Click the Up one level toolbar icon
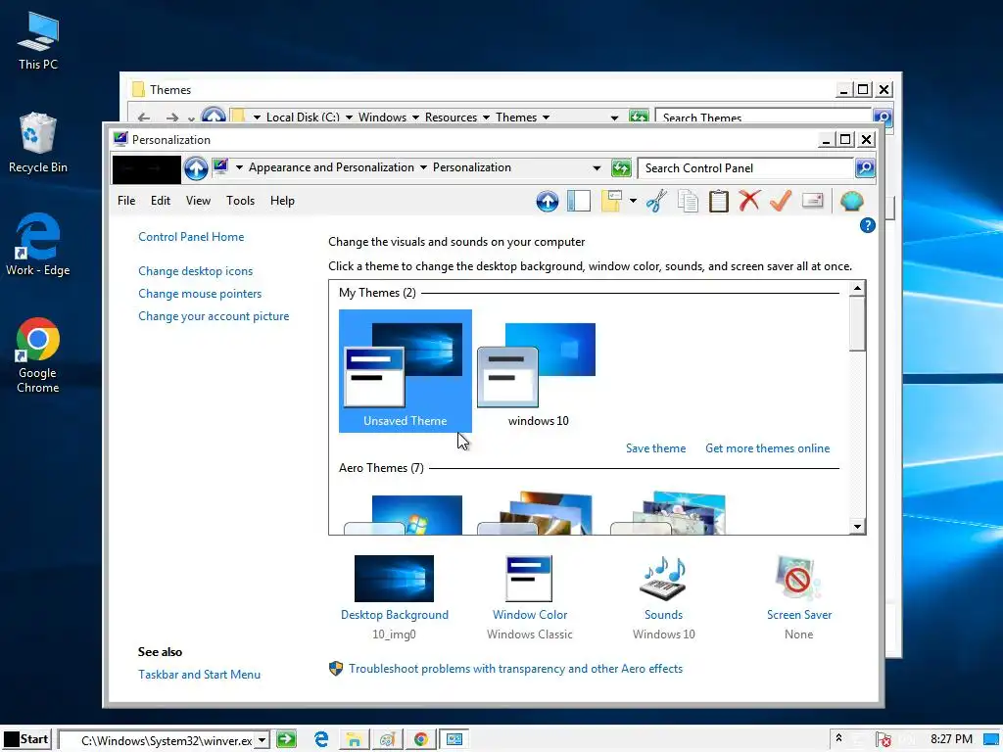The height and width of the screenshot is (752, 1003). (547, 202)
